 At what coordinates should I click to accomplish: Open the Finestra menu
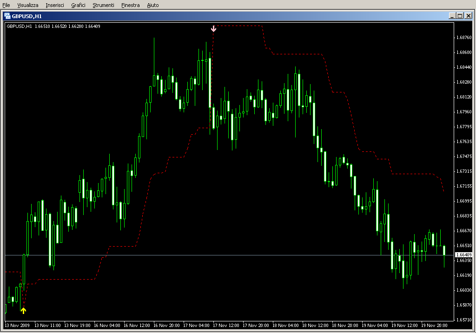pyautogui.click(x=130, y=5)
